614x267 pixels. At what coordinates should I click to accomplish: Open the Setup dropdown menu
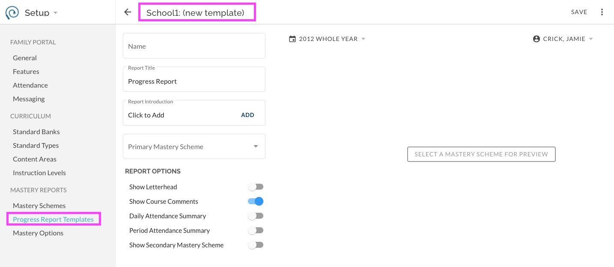point(41,13)
